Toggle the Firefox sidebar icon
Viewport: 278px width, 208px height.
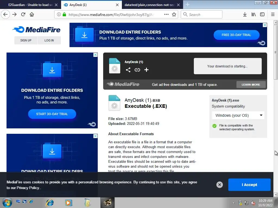click(x=262, y=15)
